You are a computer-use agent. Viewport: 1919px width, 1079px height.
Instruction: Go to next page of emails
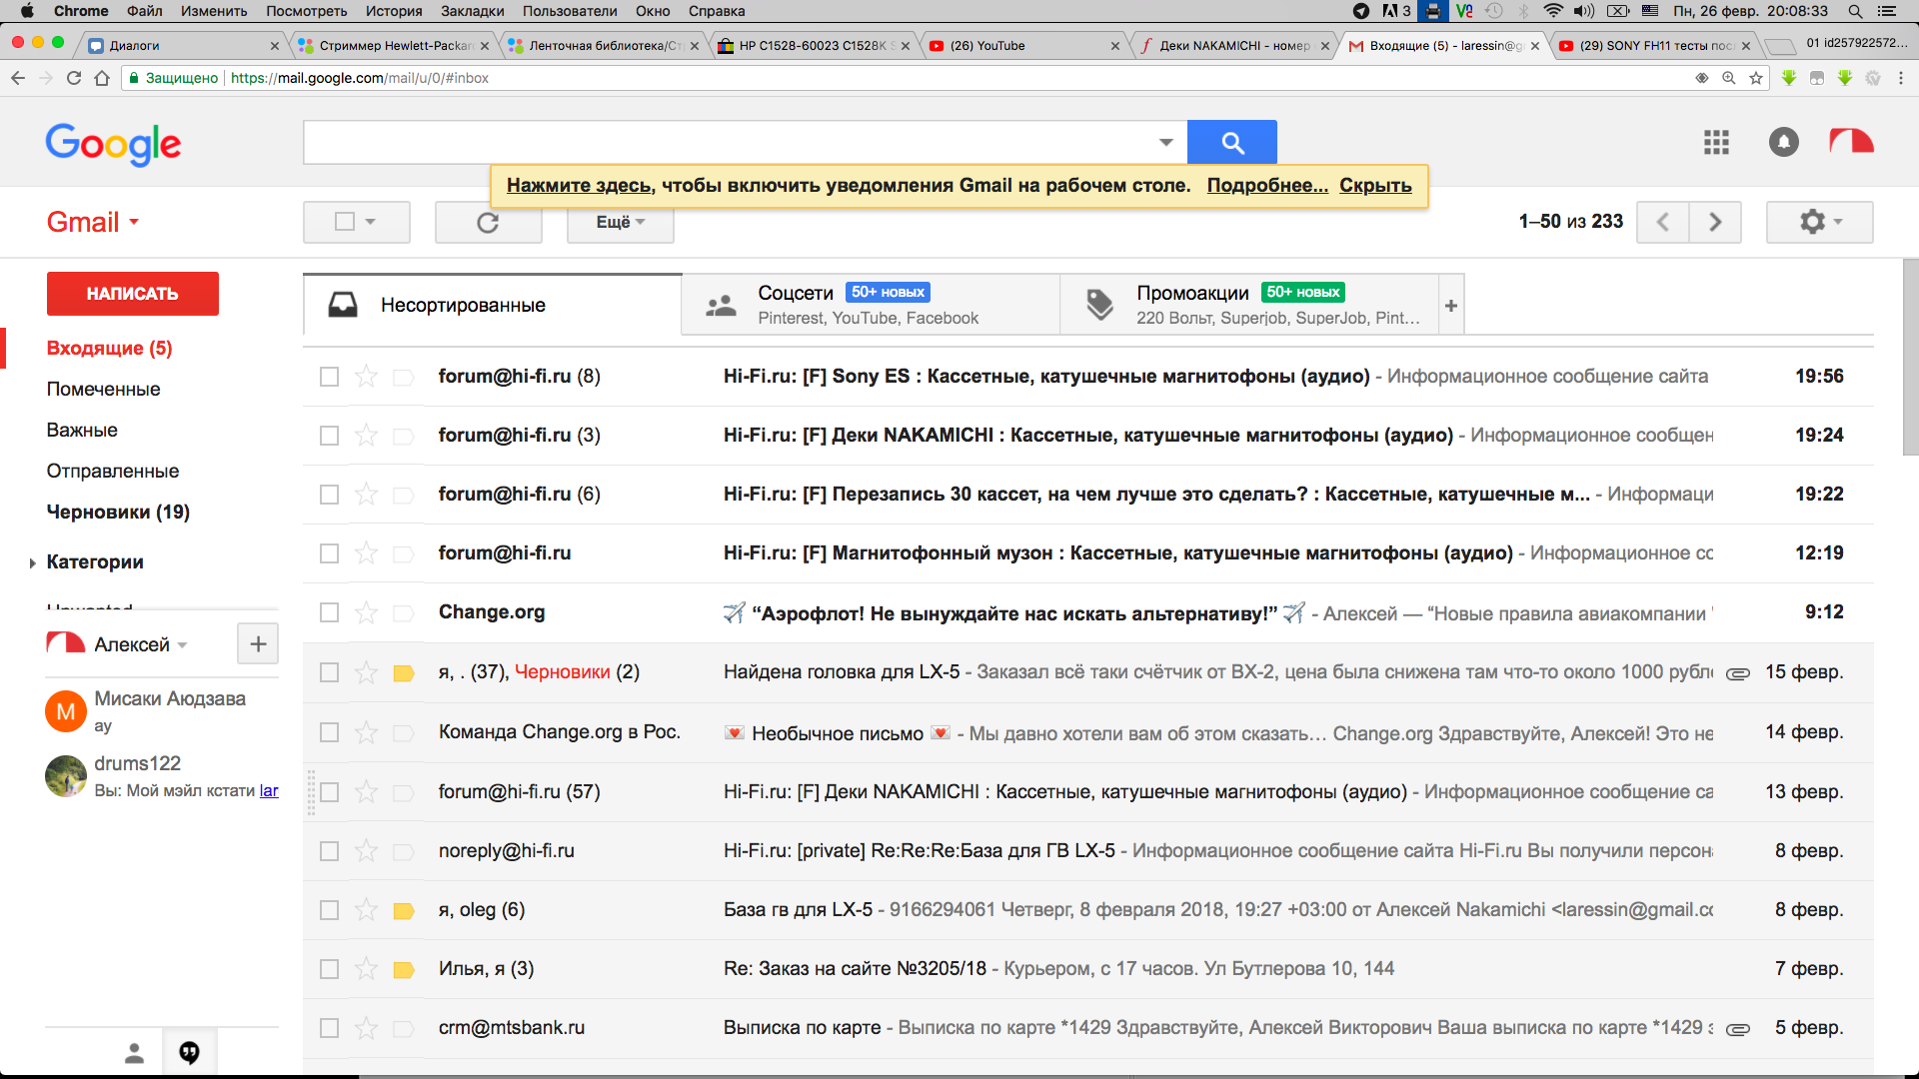point(1715,222)
